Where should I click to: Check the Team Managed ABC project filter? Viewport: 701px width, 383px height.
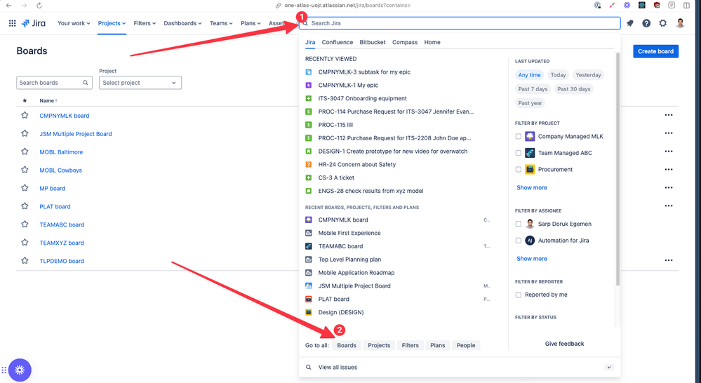[518, 153]
